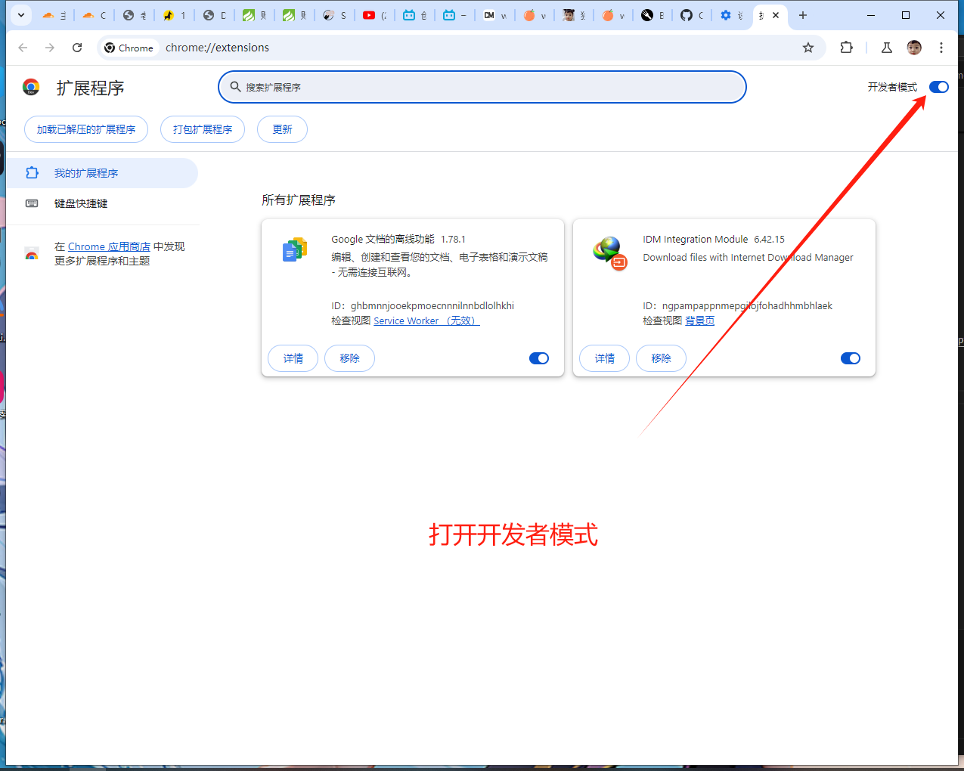Click the back navigation arrow
Viewport: 964px width, 771px height.
pyautogui.click(x=23, y=48)
